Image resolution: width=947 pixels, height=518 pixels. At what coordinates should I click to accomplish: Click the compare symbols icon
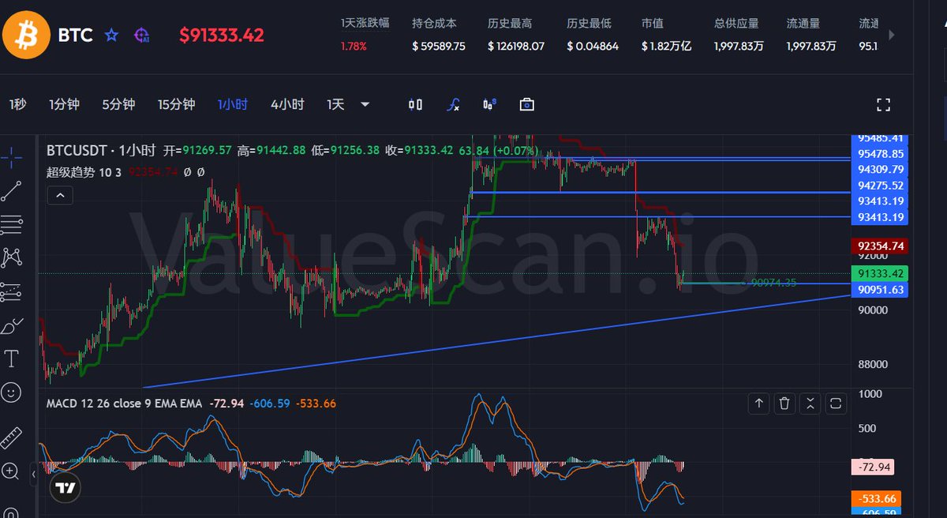tap(489, 104)
